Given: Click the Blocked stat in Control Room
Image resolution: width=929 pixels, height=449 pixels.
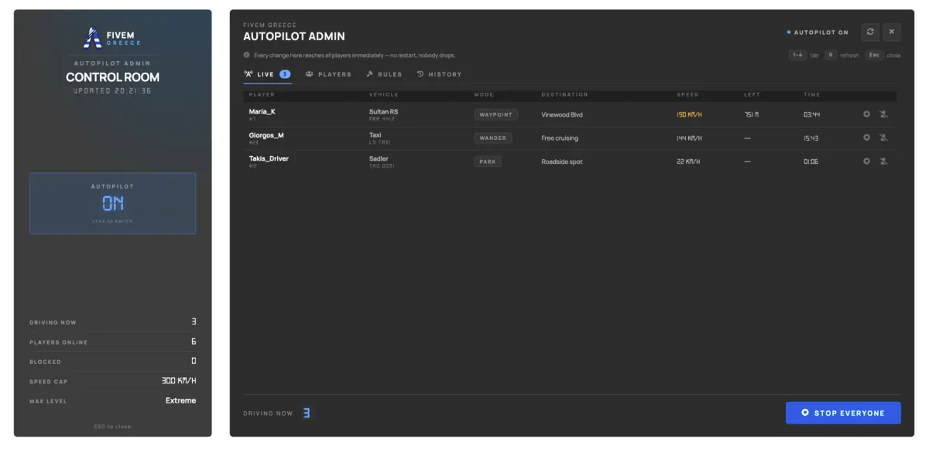Looking at the screenshot, I should point(112,361).
